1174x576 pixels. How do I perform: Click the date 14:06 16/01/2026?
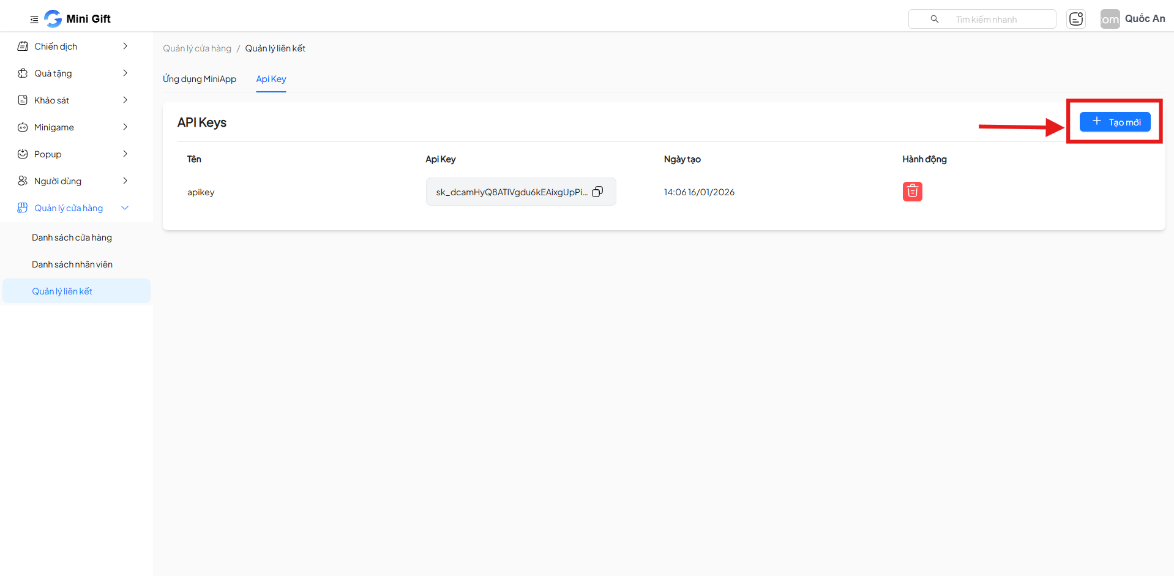tap(699, 192)
